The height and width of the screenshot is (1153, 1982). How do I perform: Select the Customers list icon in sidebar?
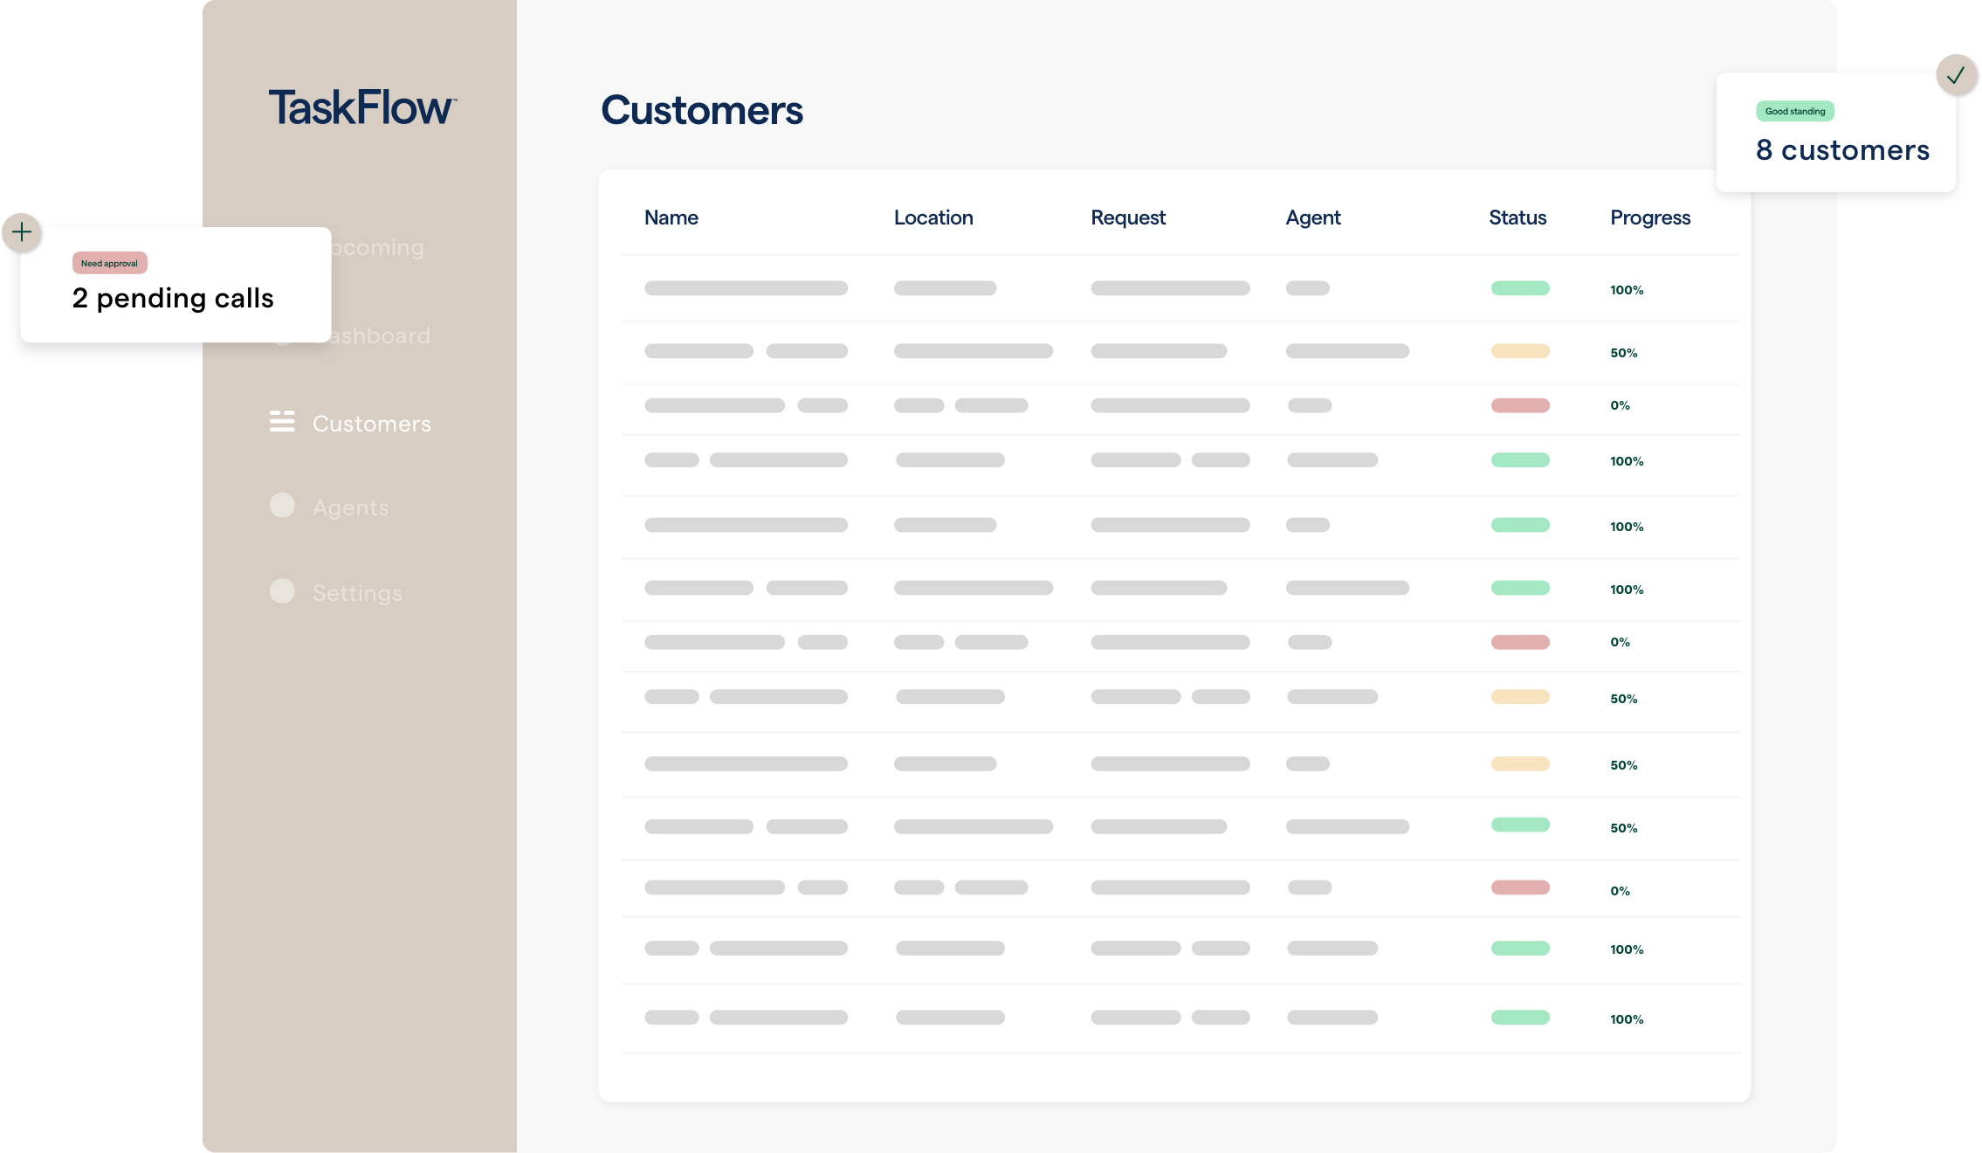282,423
